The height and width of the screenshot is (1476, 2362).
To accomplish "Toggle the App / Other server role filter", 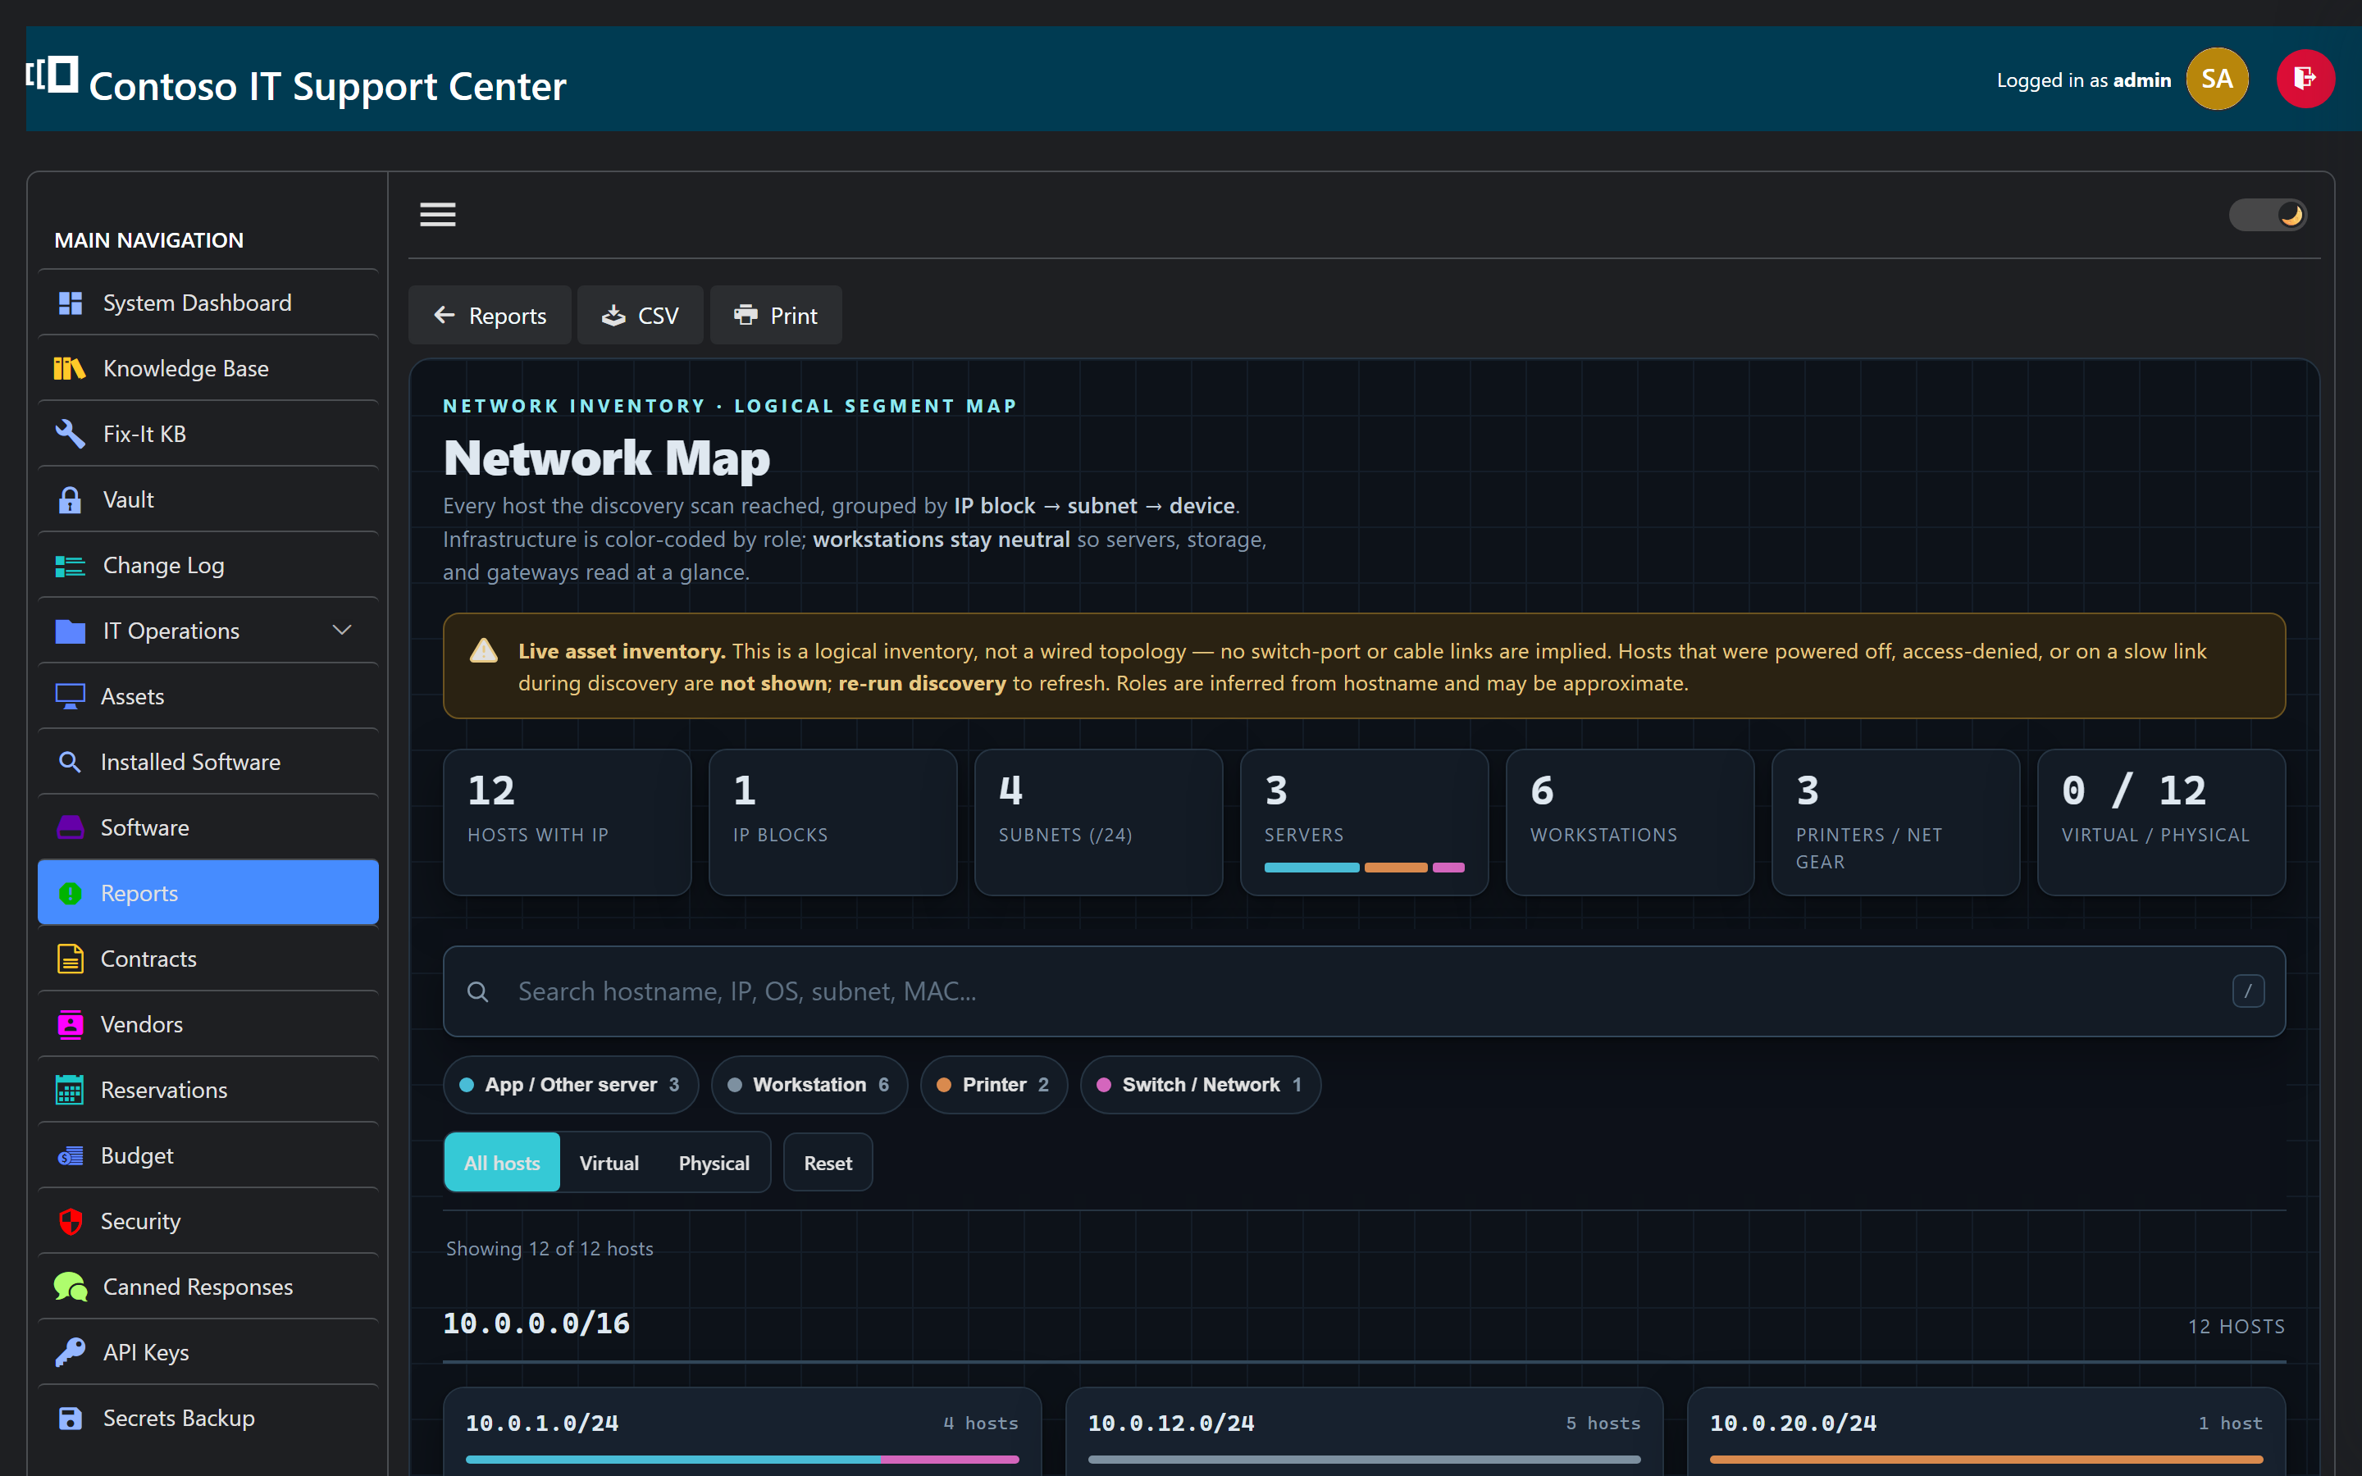I will click(571, 1085).
